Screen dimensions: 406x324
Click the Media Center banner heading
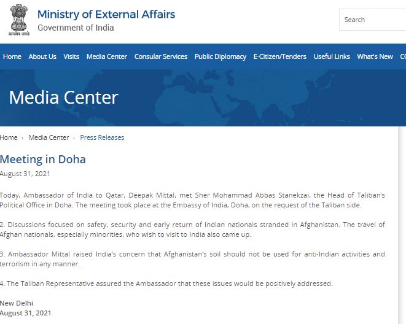64,98
